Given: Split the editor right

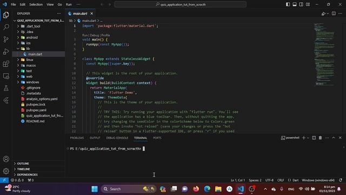Looking at the screenshot, I should click(334, 14).
